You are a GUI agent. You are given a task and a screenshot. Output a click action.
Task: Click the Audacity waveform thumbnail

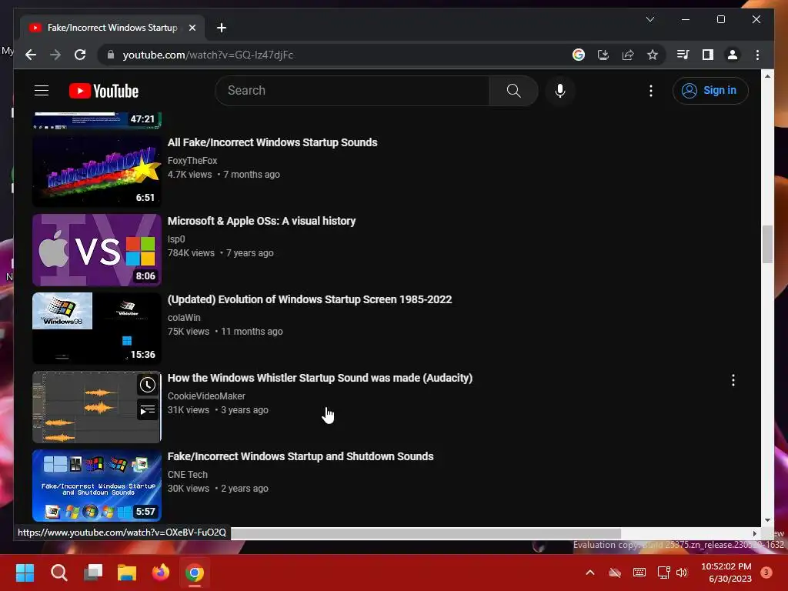coord(97,406)
